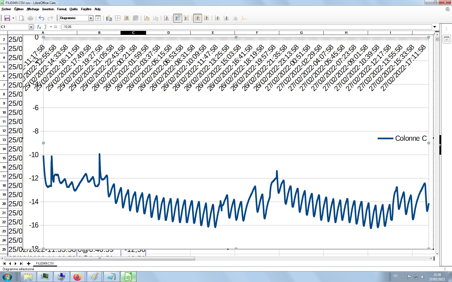Viewport: 452px width, 282px height.
Task: Click the Data Table icon
Action: pyautogui.click(x=156, y=18)
